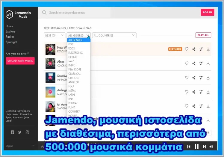Viewport: 224px width, 157px height.
Task: Pick COUNTRY from the genre list
Action: [x=79, y=111]
